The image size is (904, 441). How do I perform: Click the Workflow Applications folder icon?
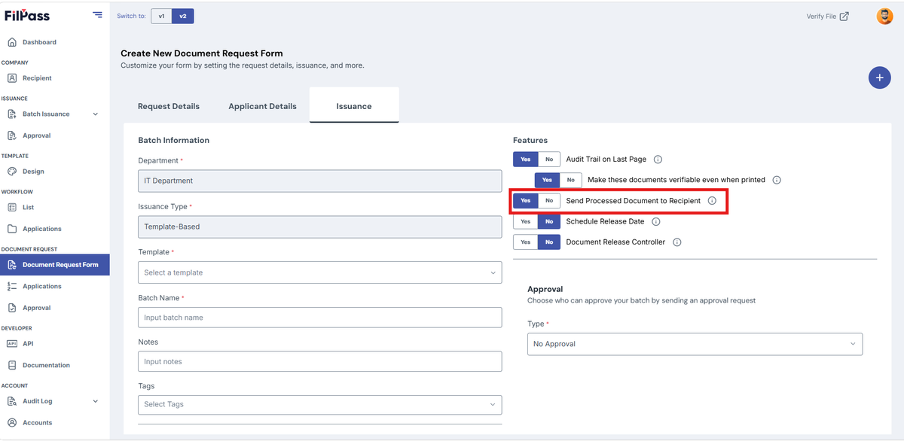point(12,229)
